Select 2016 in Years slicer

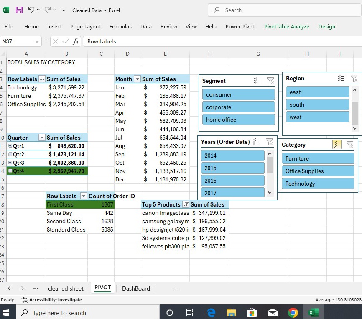(x=233, y=181)
